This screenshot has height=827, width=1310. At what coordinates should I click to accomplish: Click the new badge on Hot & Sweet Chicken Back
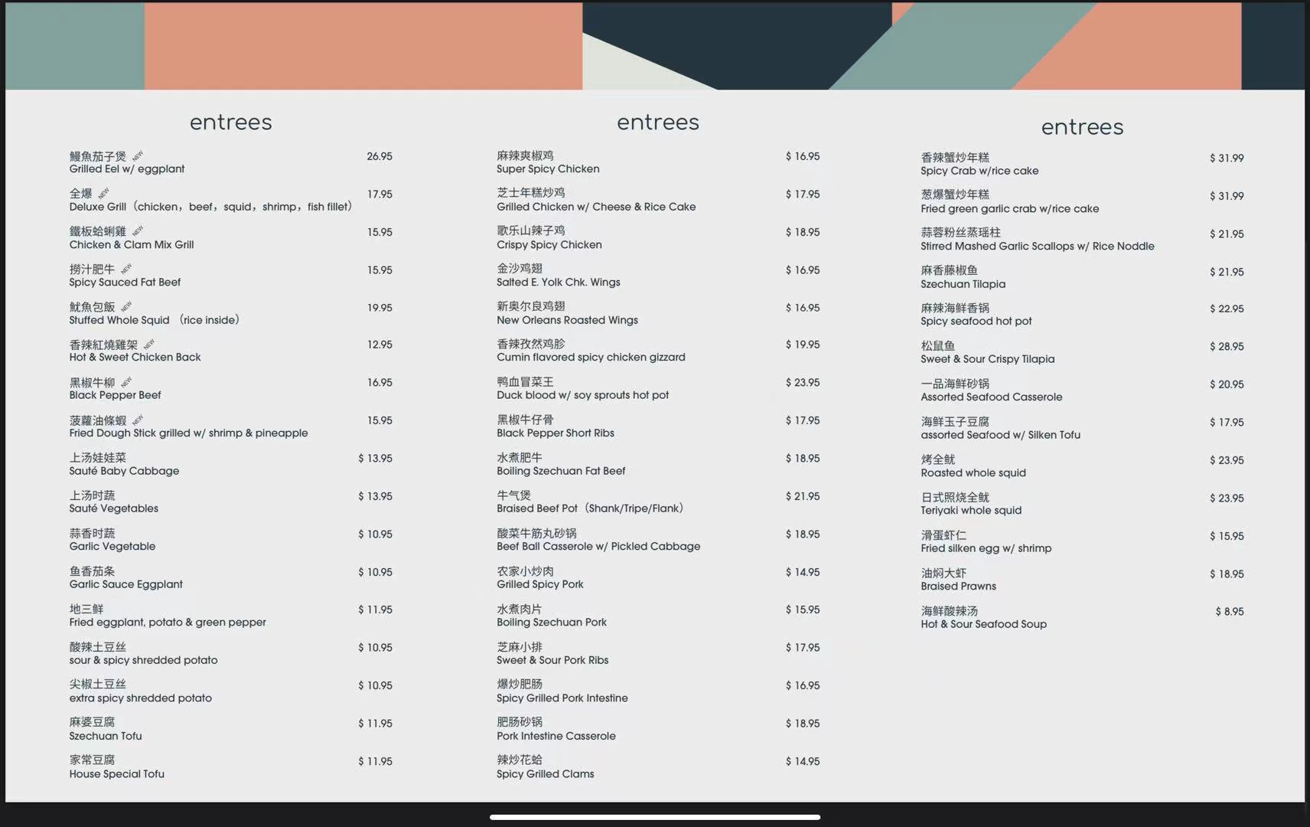coord(149,344)
